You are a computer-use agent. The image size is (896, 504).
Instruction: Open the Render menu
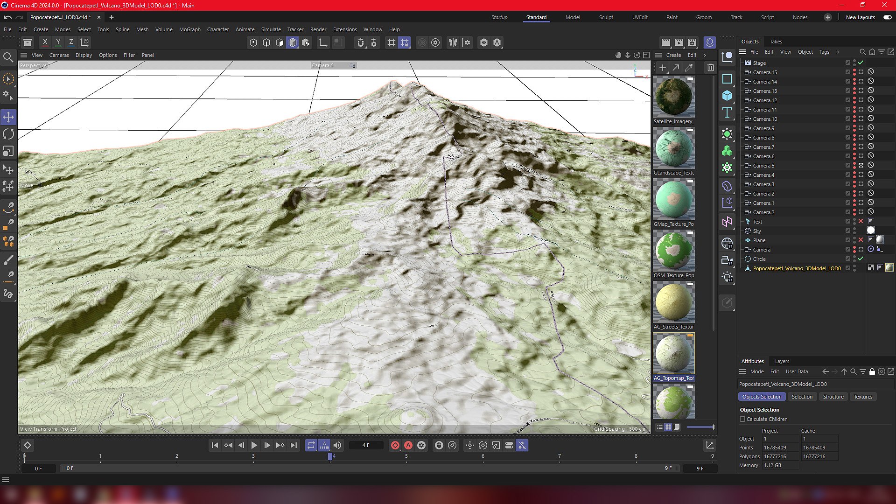pos(318,29)
